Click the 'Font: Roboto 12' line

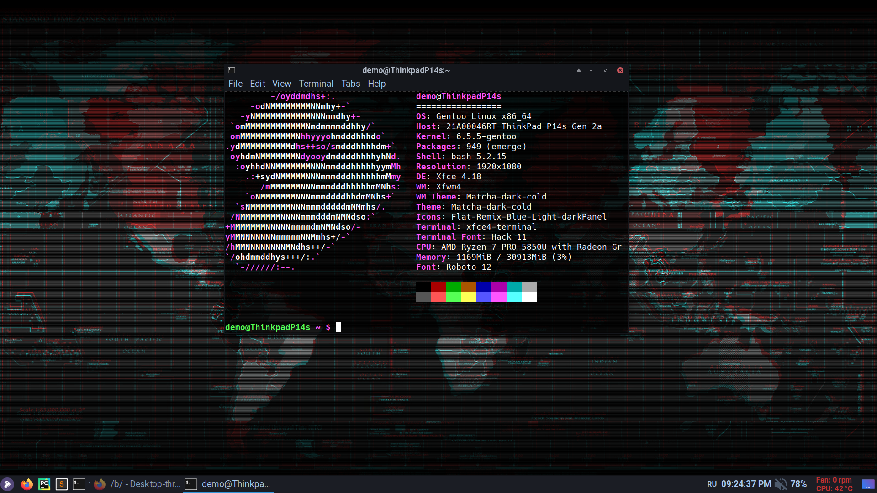tap(454, 267)
